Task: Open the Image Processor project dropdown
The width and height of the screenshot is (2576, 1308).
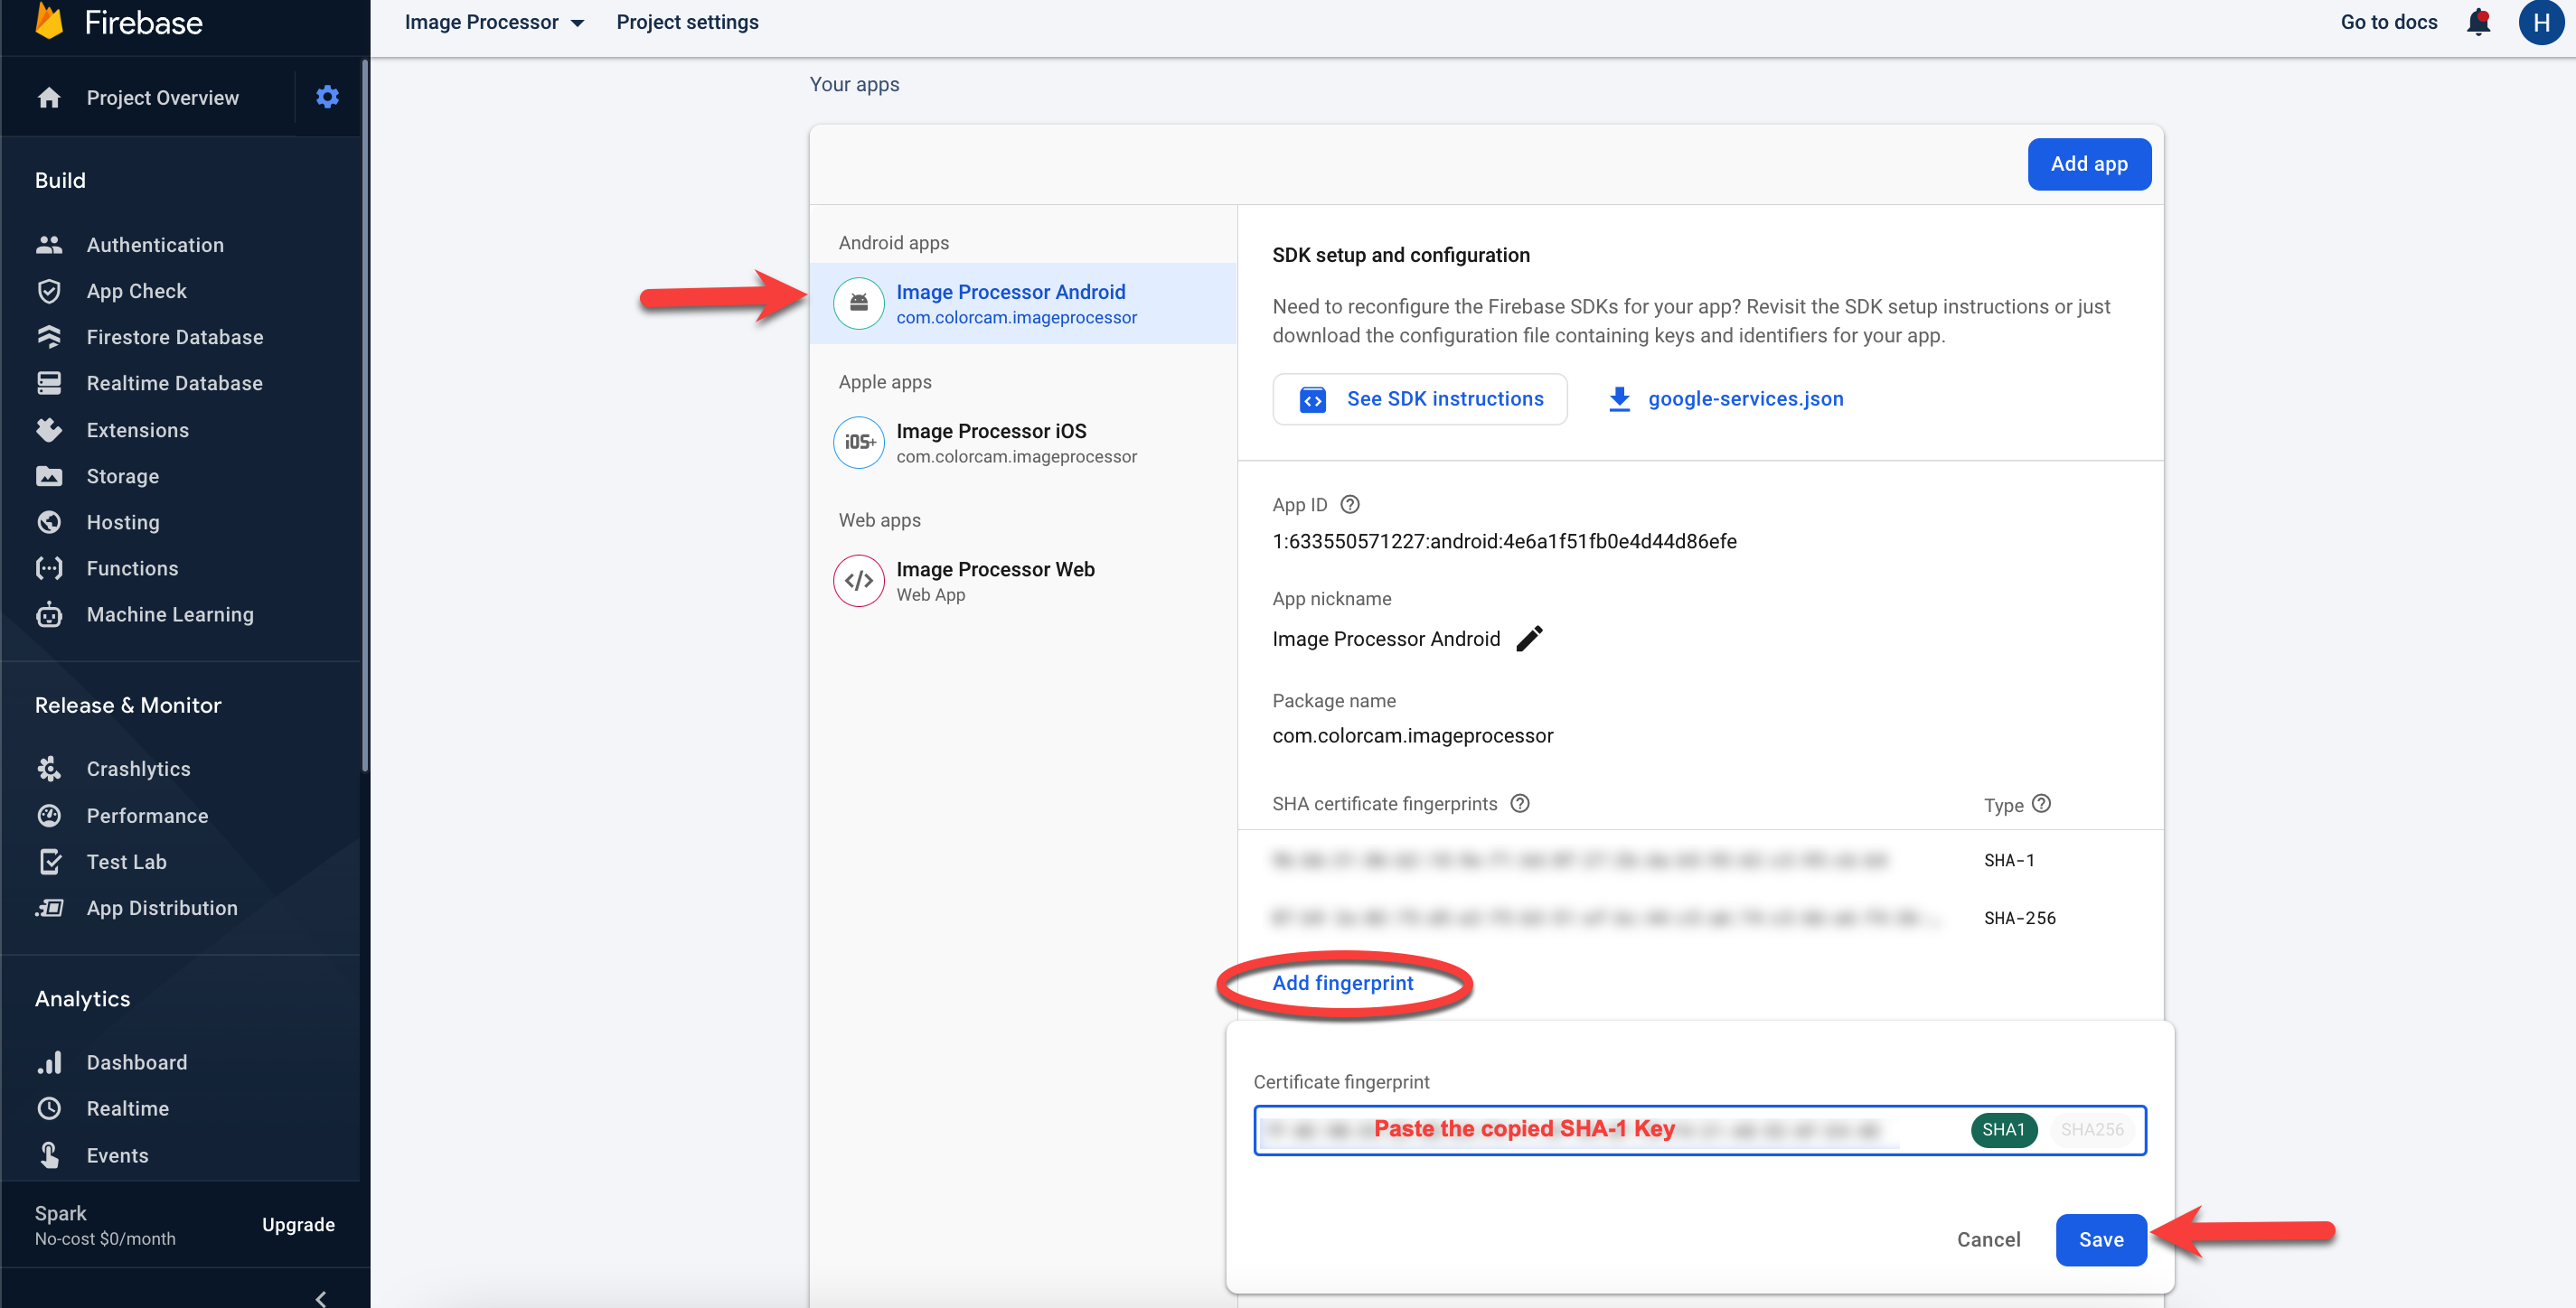Action: coord(494,22)
